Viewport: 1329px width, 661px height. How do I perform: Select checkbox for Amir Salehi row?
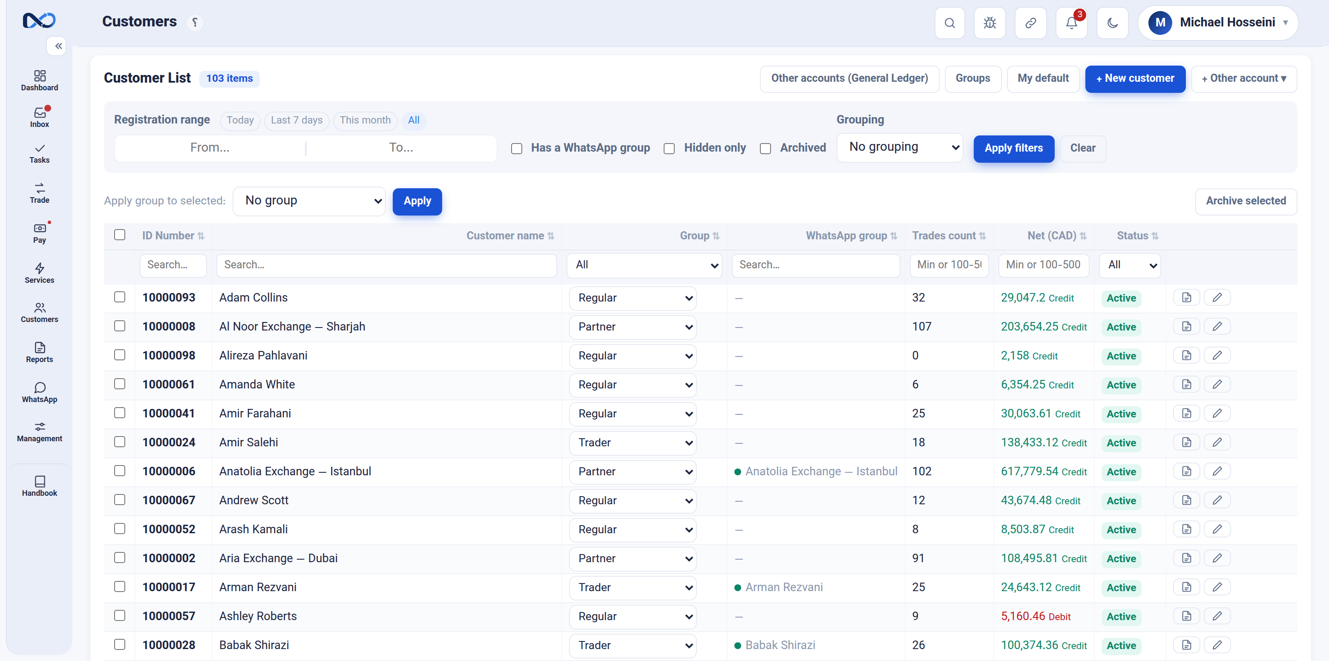coord(120,442)
